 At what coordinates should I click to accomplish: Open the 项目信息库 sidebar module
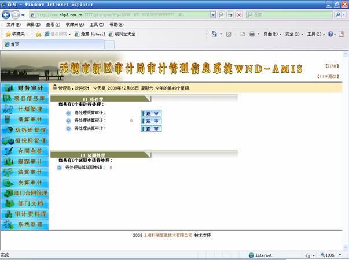pos(25,98)
